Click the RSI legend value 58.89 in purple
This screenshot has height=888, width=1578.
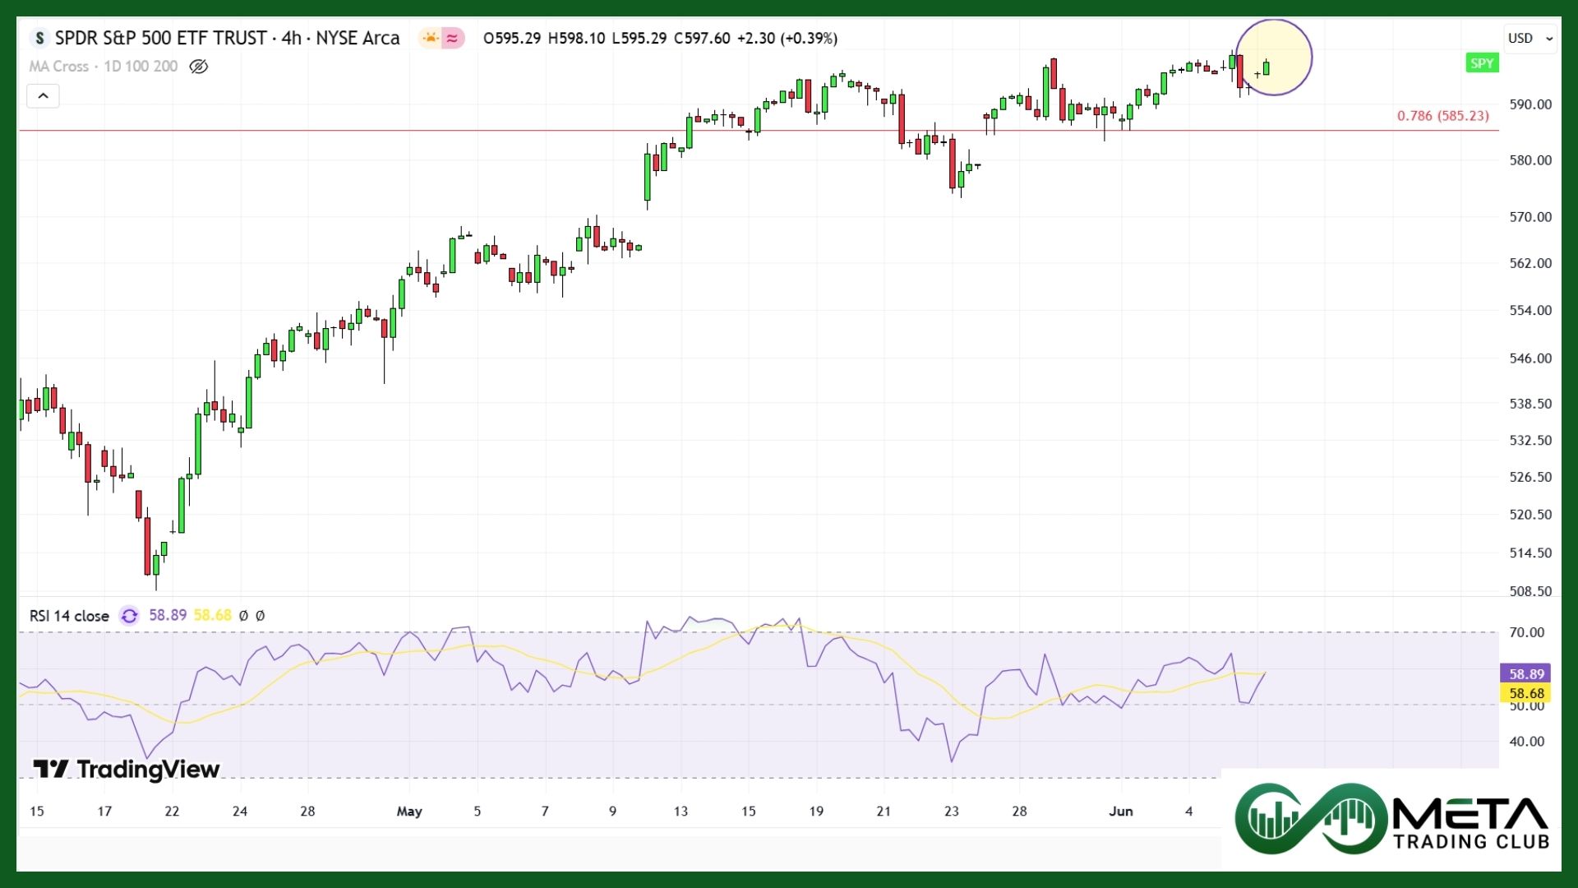click(x=168, y=616)
